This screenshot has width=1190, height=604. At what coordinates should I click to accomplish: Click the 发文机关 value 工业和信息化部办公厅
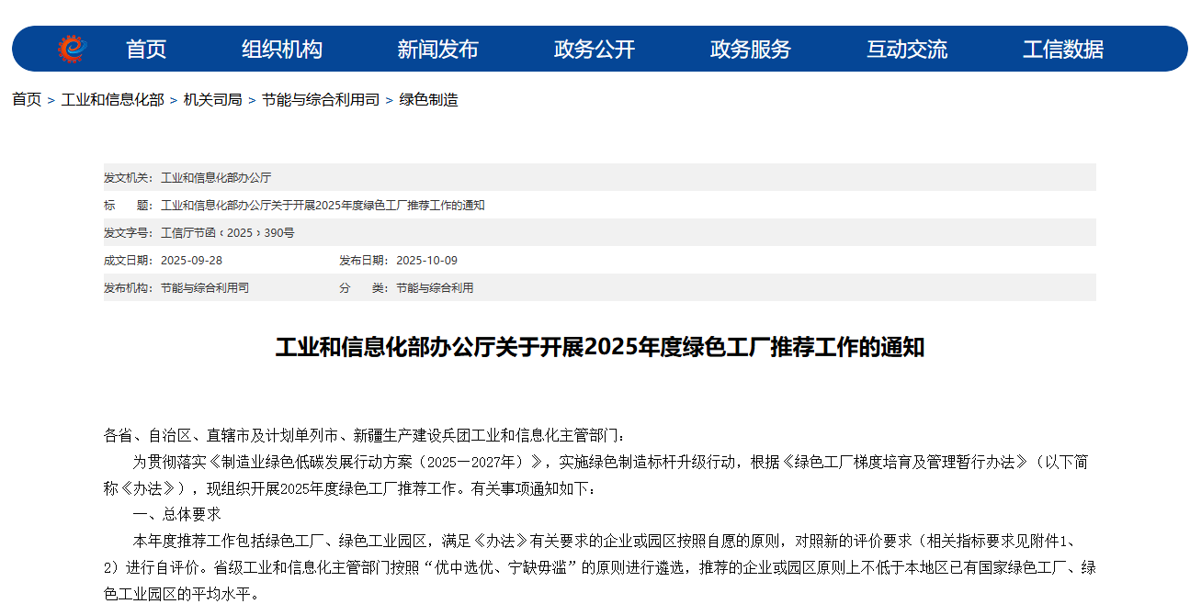[216, 178]
